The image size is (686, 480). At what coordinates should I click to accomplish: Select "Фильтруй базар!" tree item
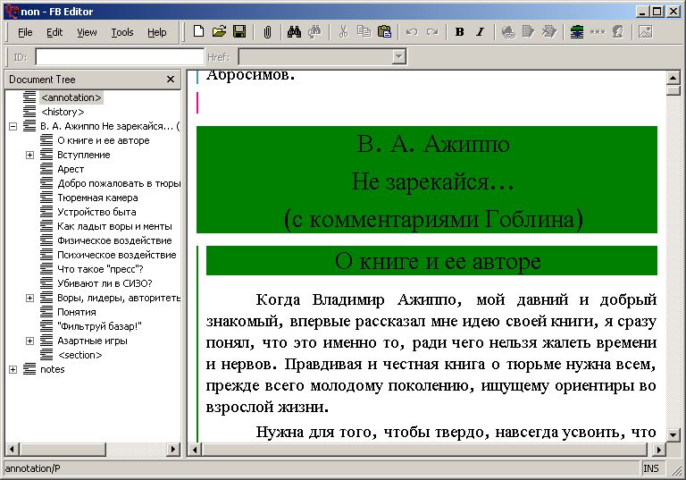[x=99, y=326]
